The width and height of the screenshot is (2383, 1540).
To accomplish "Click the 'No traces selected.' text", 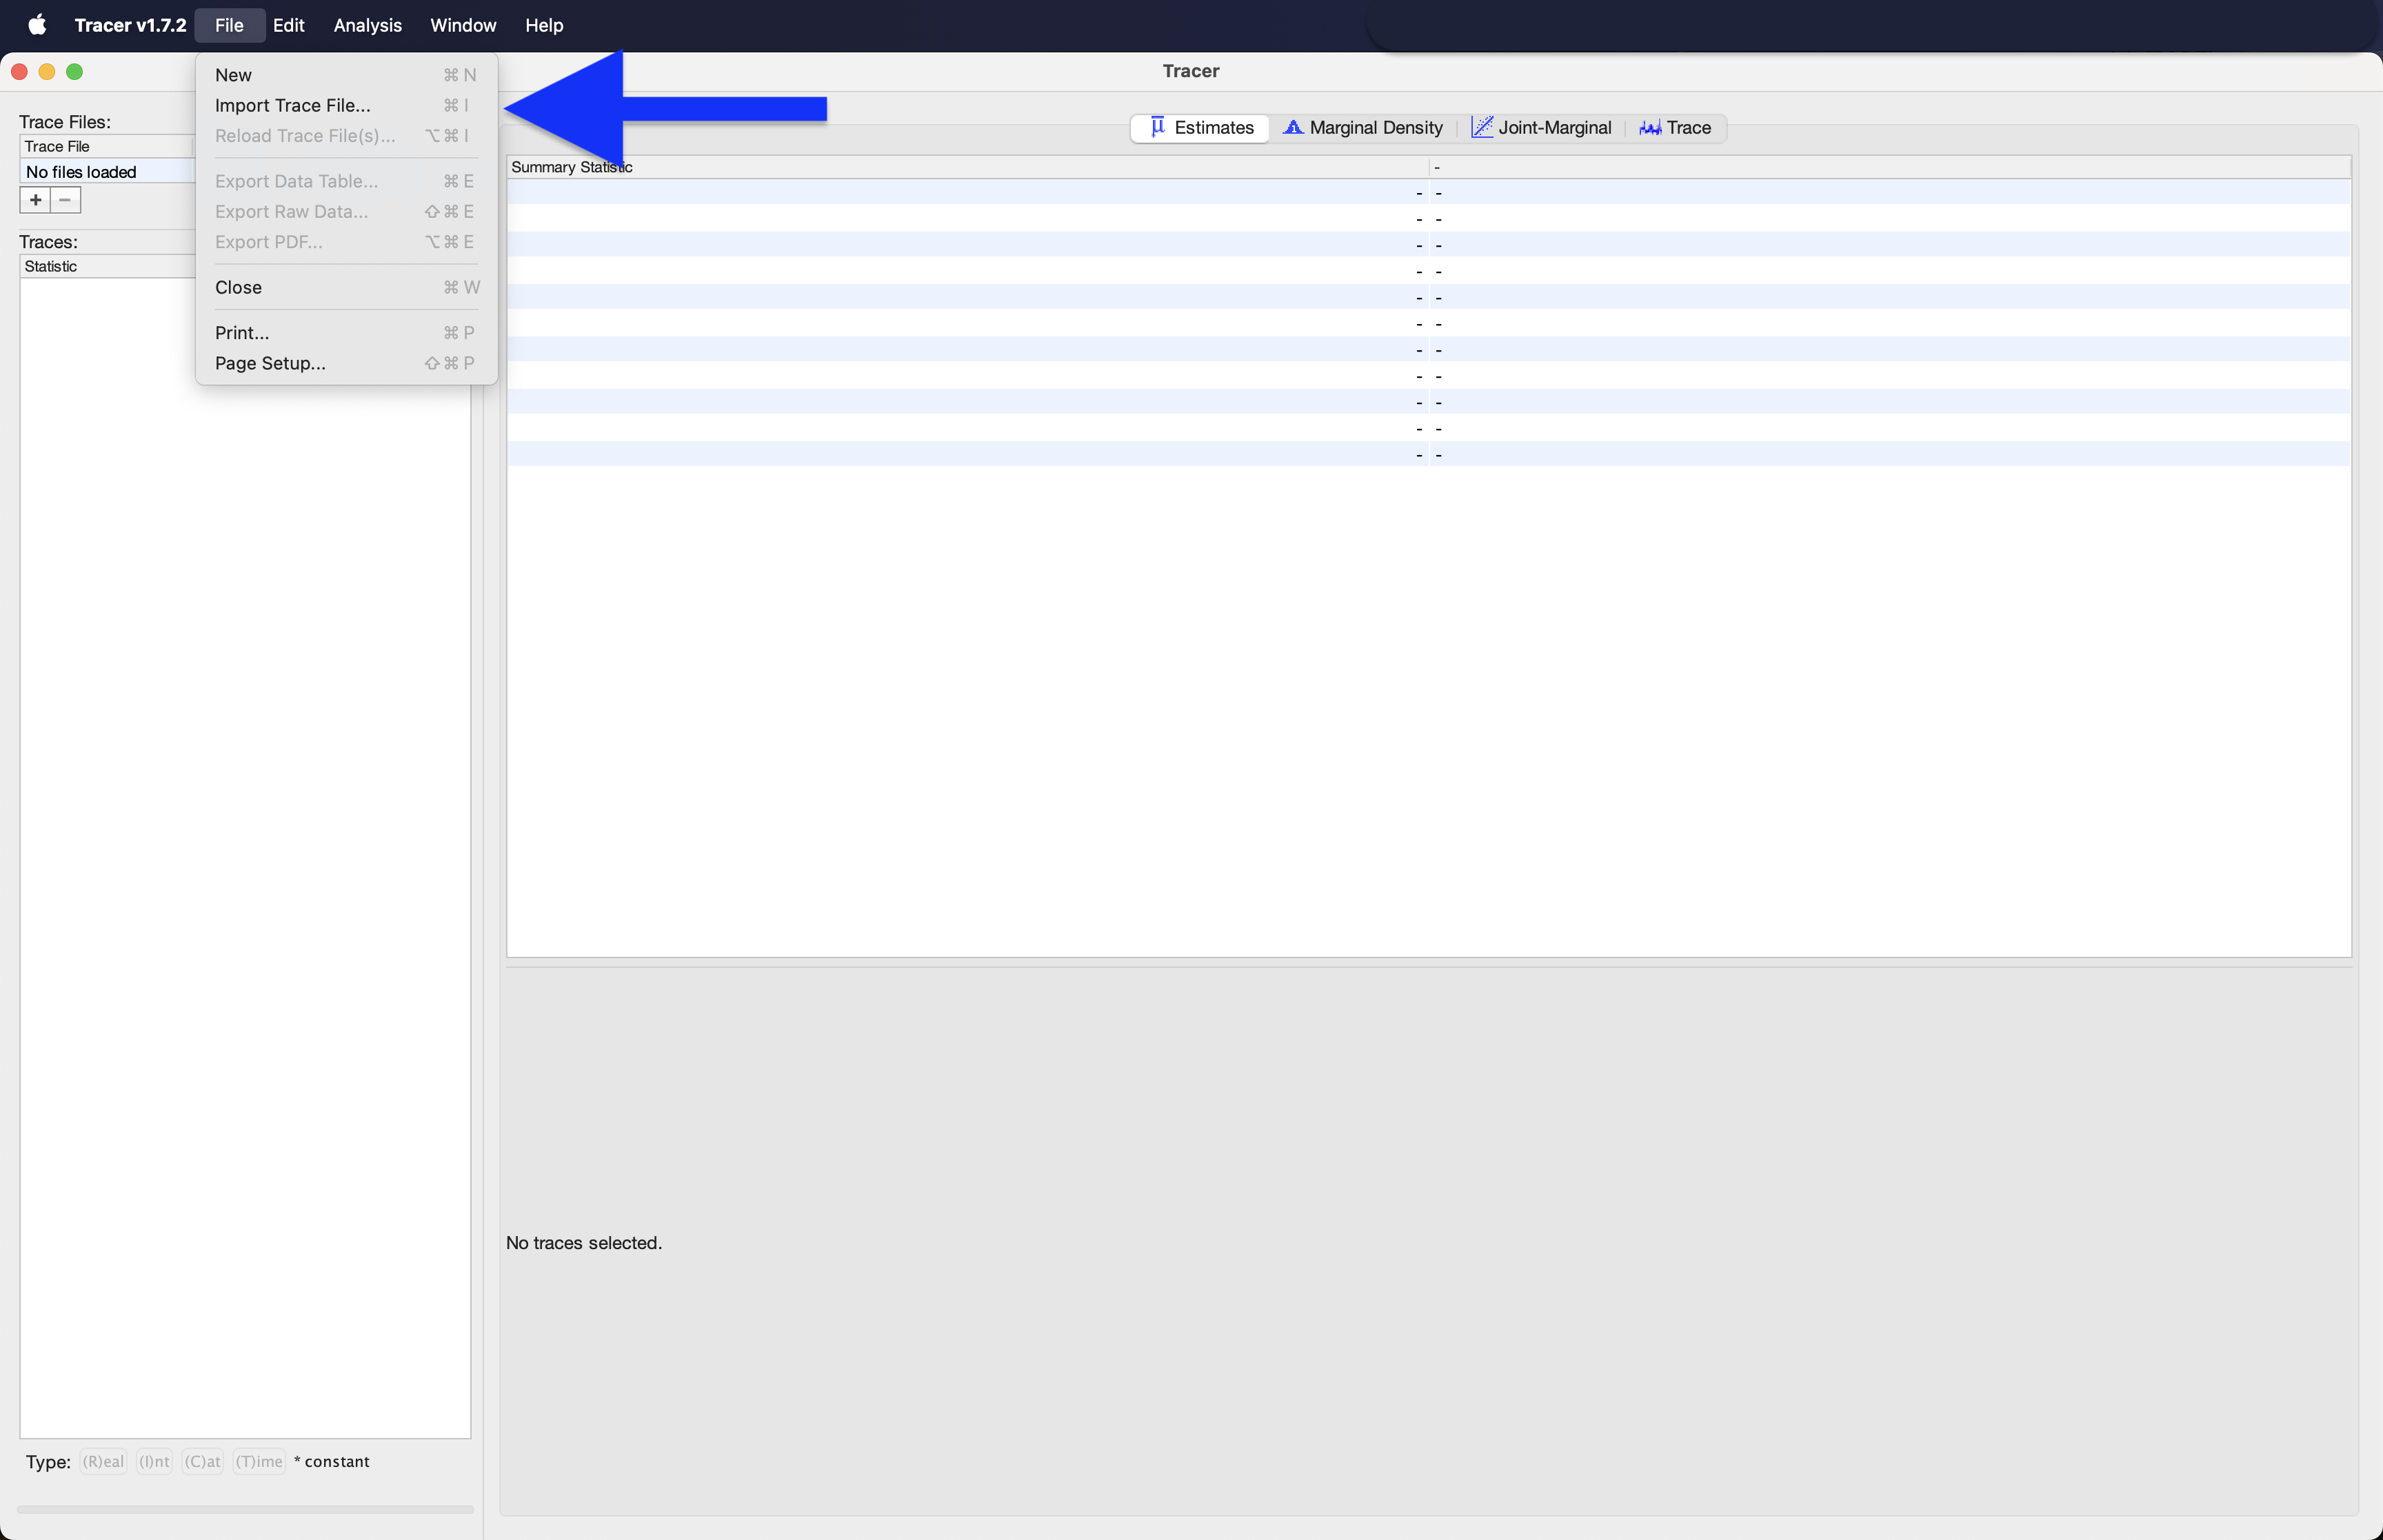I will click(x=584, y=1243).
